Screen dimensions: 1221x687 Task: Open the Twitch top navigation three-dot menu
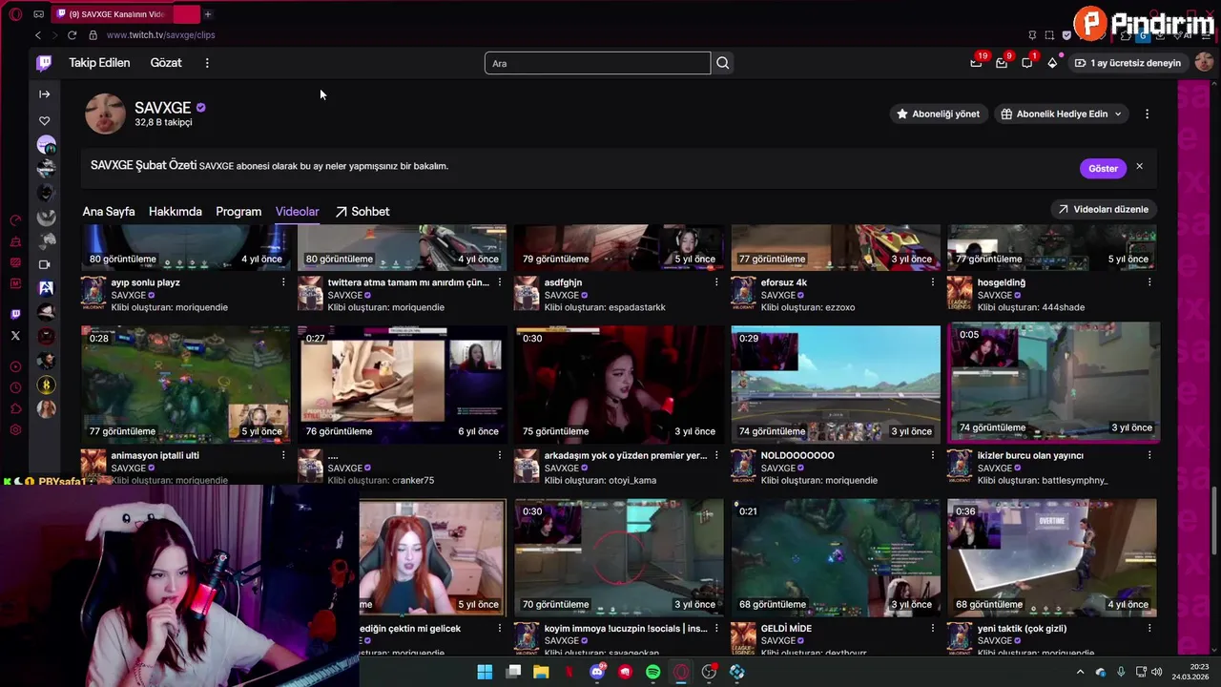pyautogui.click(x=207, y=63)
